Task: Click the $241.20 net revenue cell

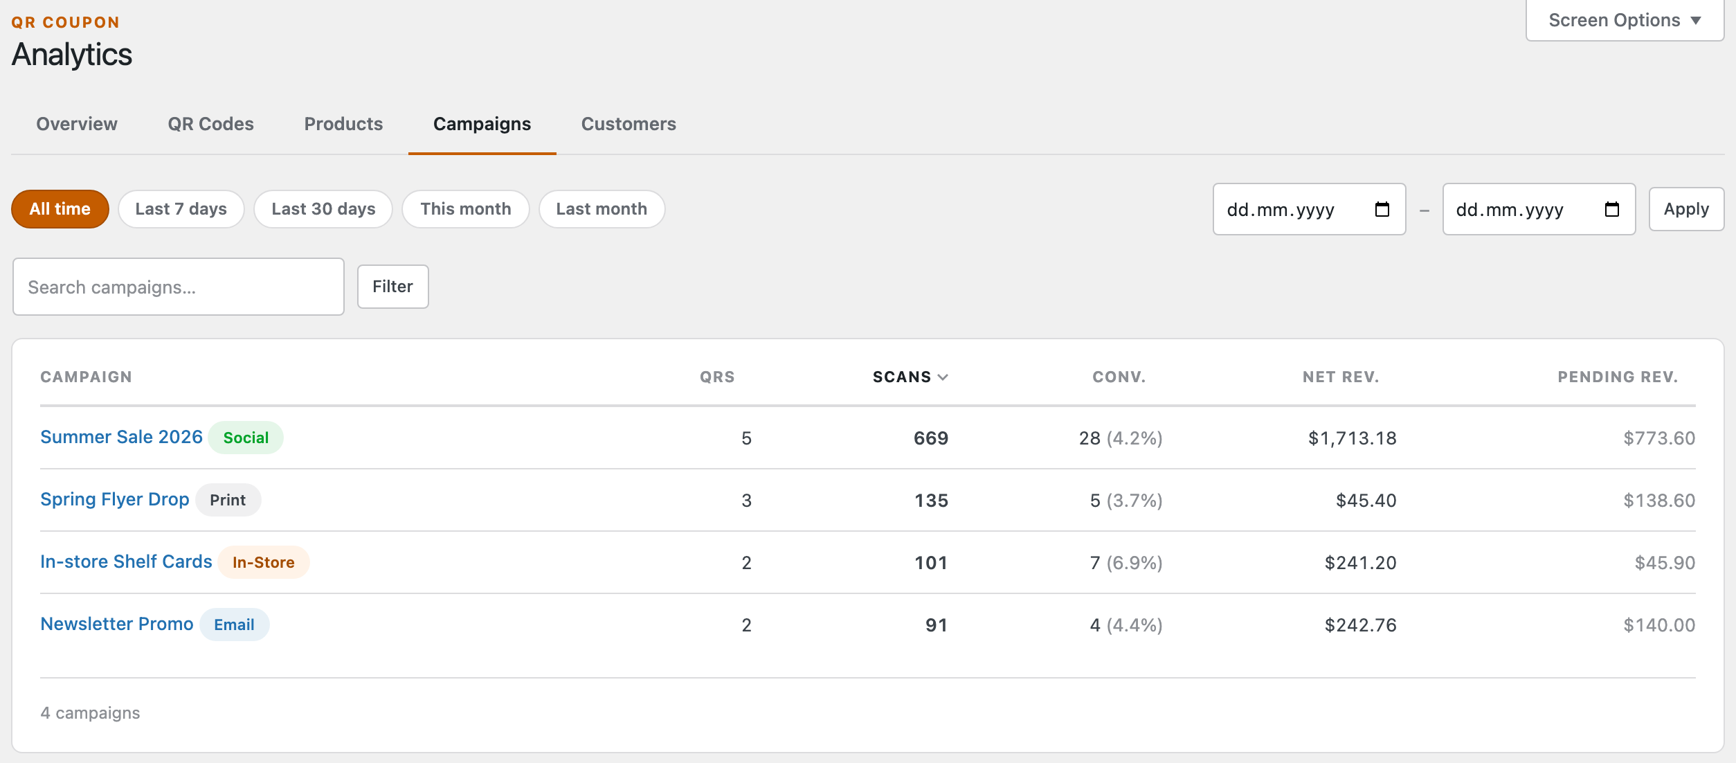Action: point(1361,562)
